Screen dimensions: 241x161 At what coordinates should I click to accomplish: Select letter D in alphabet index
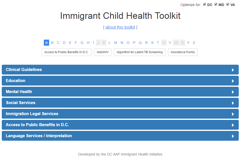coord(64,43)
